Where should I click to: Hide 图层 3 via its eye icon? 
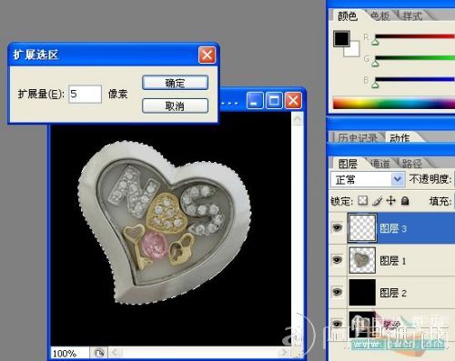pyautogui.click(x=338, y=227)
